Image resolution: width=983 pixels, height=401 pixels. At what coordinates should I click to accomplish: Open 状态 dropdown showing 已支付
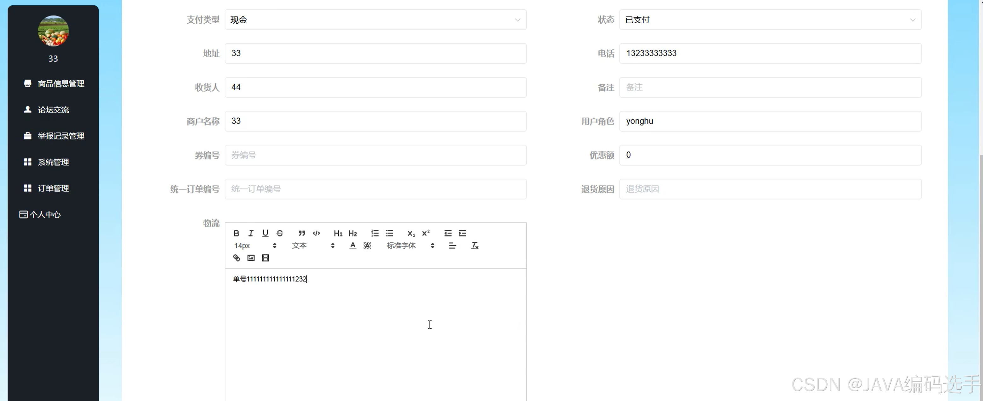[x=770, y=20]
